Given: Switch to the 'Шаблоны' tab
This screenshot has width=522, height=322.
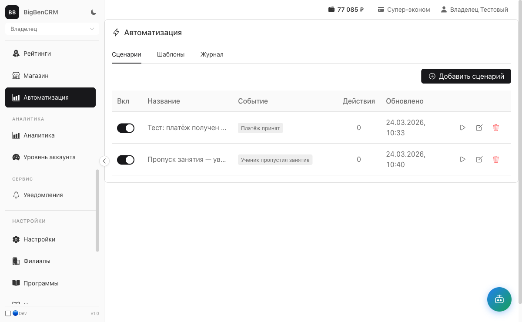Looking at the screenshot, I should point(171,54).
